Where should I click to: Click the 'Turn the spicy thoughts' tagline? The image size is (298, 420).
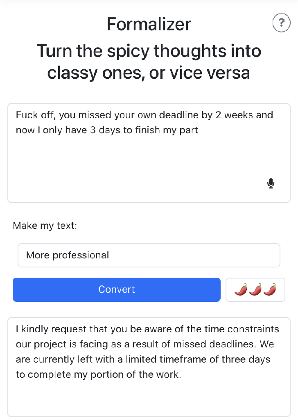coord(149,62)
